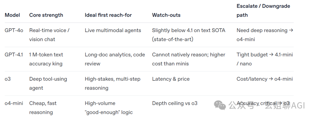Select the GPT-4.1 model cell
Screen dimensions: 315x118
pyautogui.click(x=14, y=54)
